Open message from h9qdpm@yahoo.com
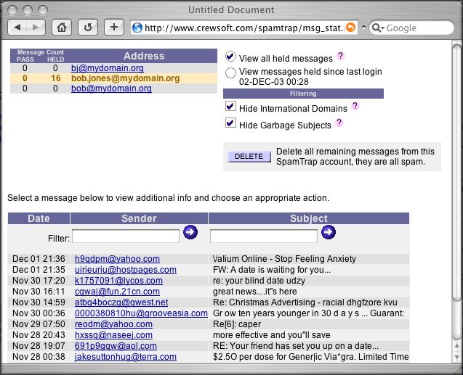The height and width of the screenshot is (375, 463). coord(117,259)
